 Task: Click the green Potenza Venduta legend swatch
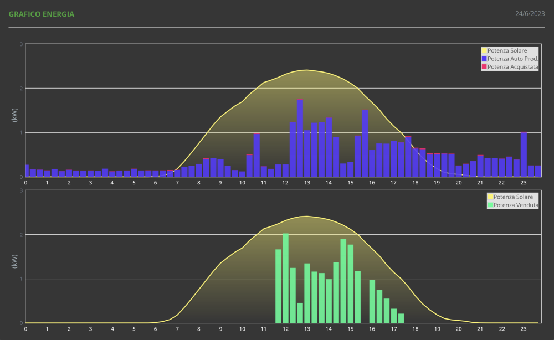490,205
